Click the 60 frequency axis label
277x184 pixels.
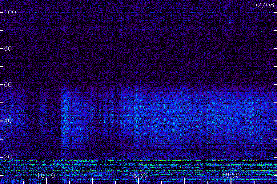pos(8,85)
